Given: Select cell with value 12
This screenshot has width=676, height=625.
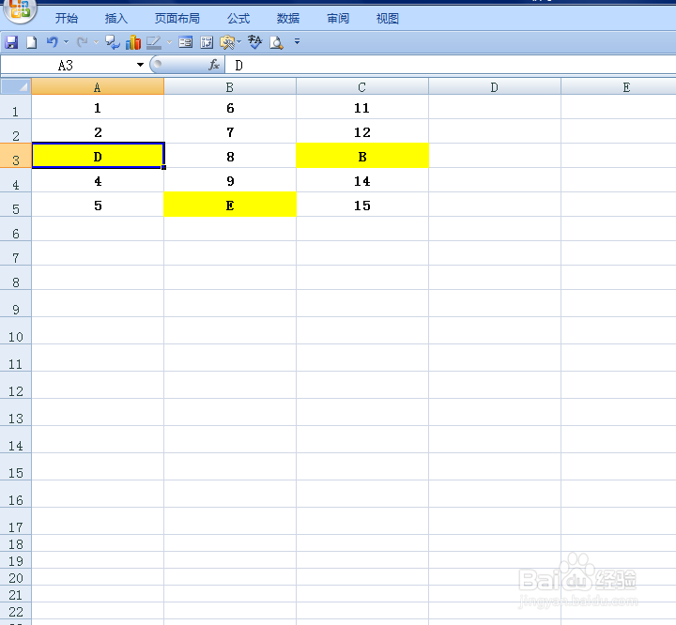Looking at the screenshot, I should tap(362, 131).
